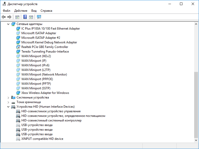Close the Диспетчер устройств window
This screenshot has height=149, width=199.
193,4
